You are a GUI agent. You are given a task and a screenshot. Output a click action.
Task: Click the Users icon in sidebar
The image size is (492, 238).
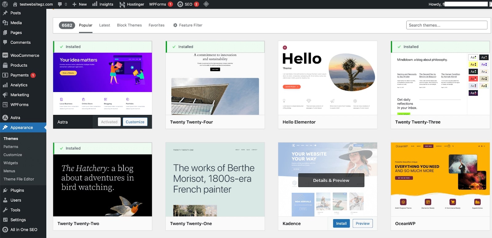point(5,200)
